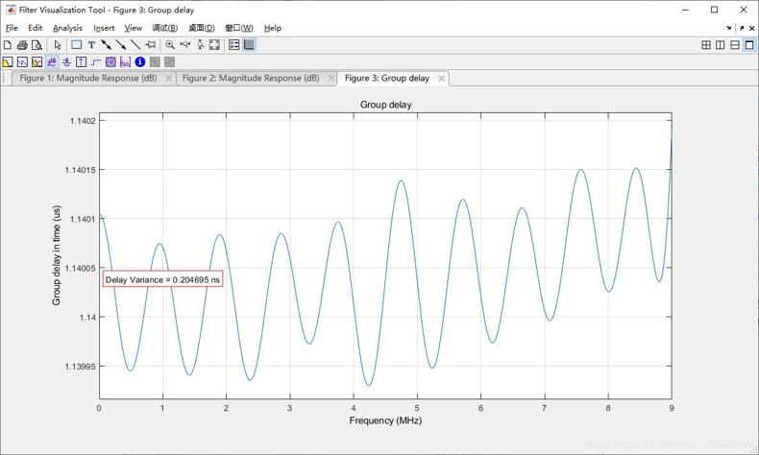Open the 调试(B) menu
The height and width of the screenshot is (455, 759).
pyautogui.click(x=165, y=28)
